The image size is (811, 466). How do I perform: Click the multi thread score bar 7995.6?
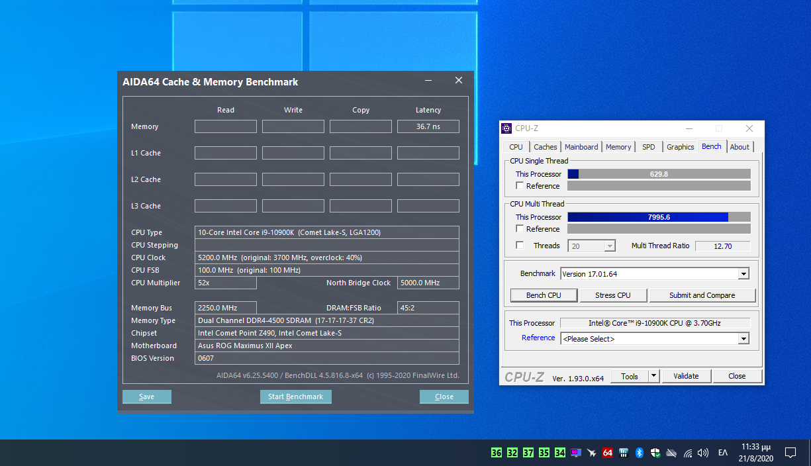[659, 217]
